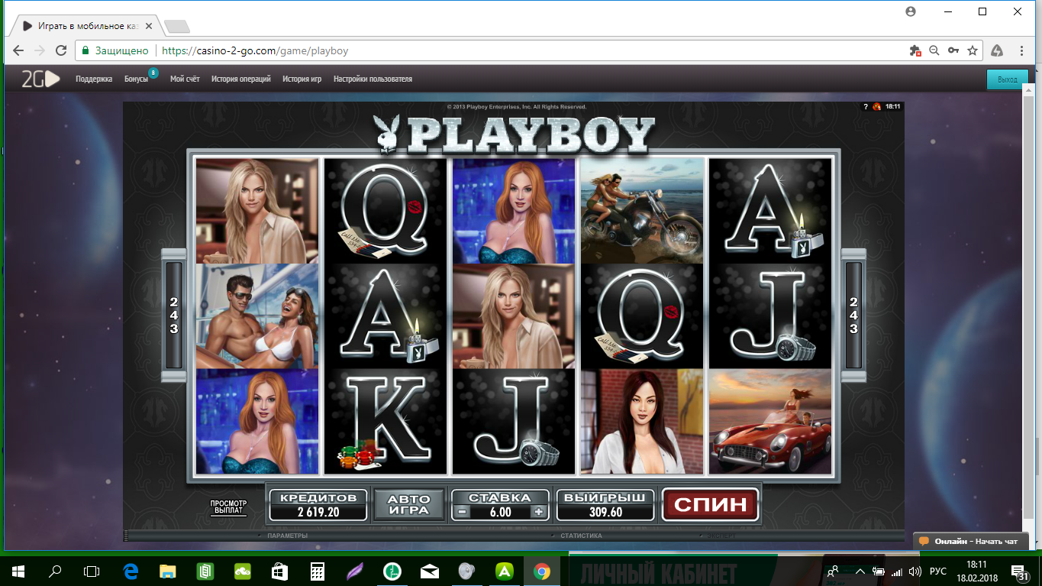Open the Chrome three-dot menu
1042x586 pixels.
1022,50
